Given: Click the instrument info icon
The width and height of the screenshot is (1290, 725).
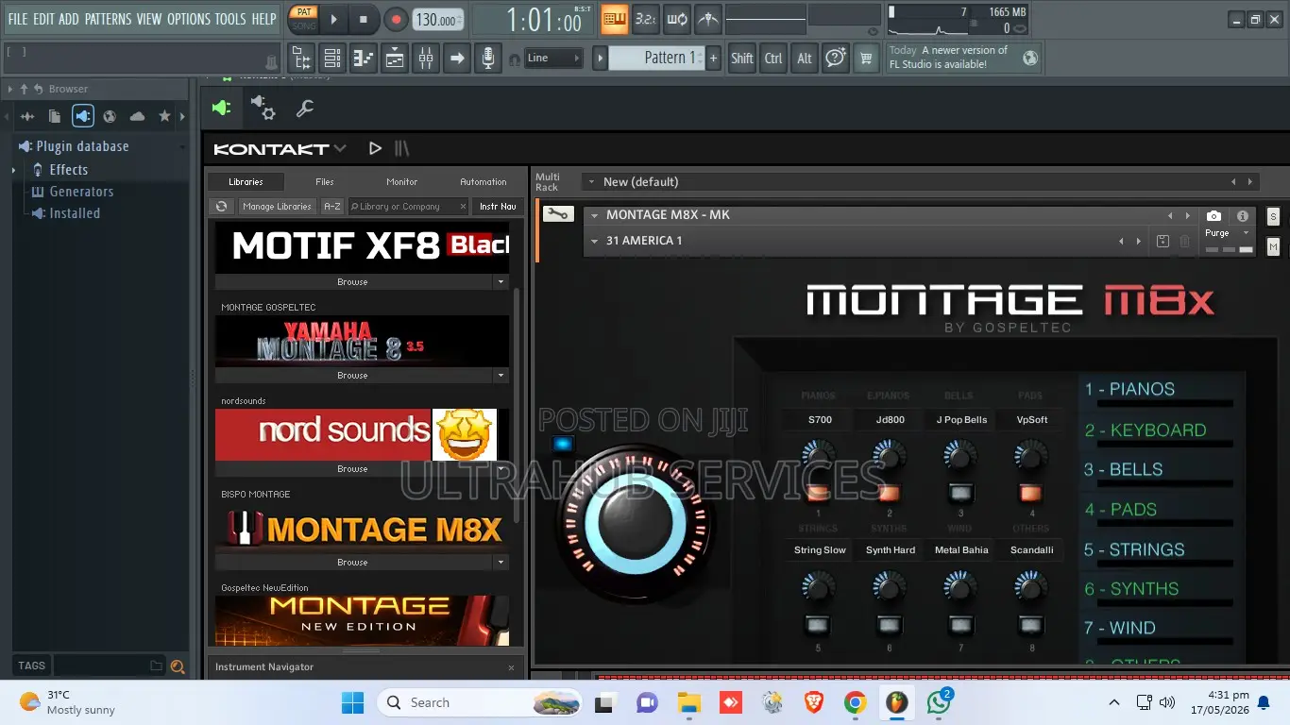Looking at the screenshot, I should pyautogui.click(x=1243, y=216).
